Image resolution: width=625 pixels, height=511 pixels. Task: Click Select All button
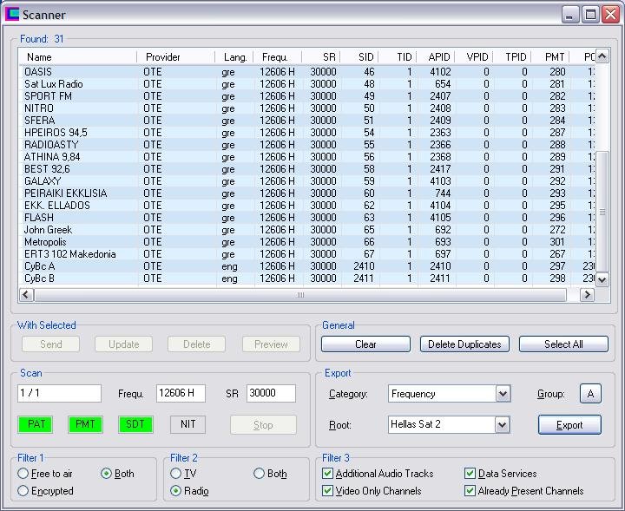563,344
